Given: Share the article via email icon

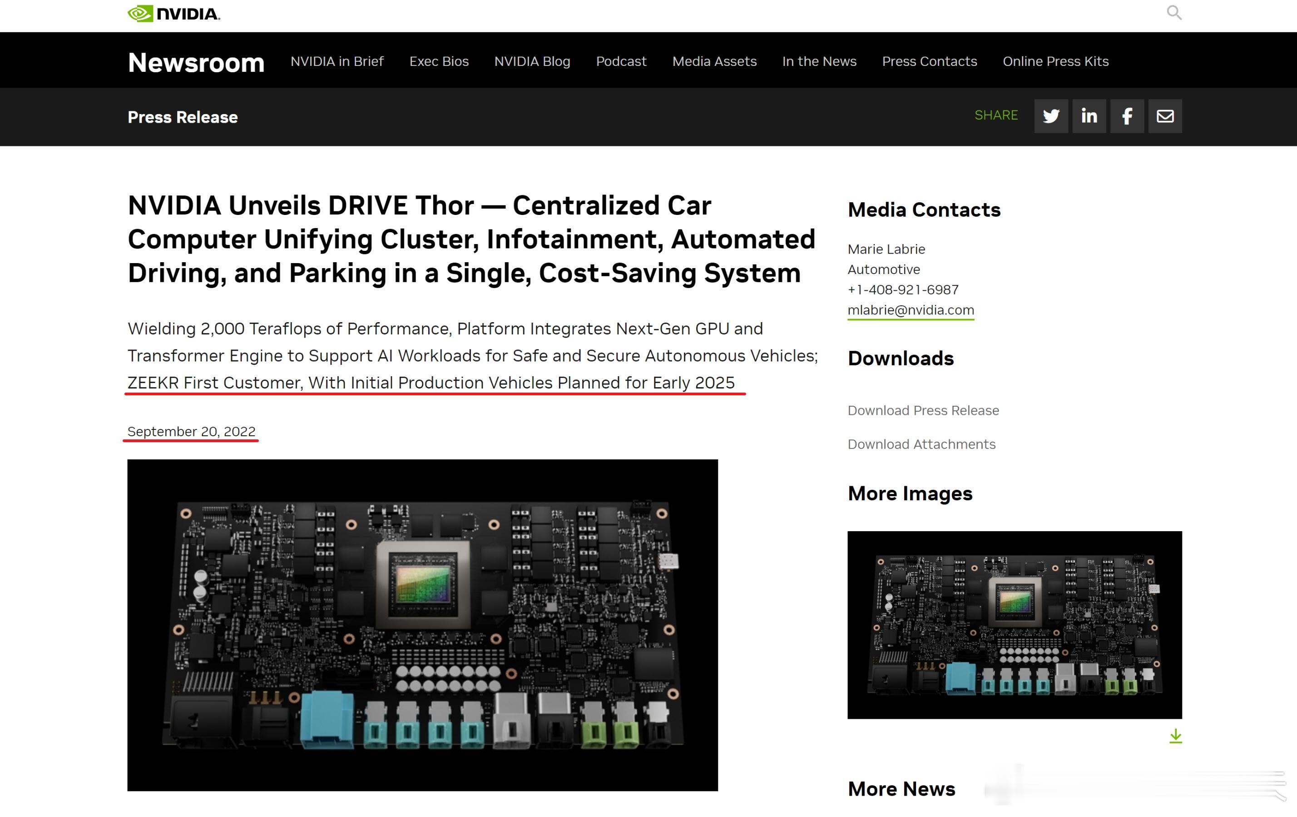Looking at the screenshot, I should click(x=1165, y=116).
